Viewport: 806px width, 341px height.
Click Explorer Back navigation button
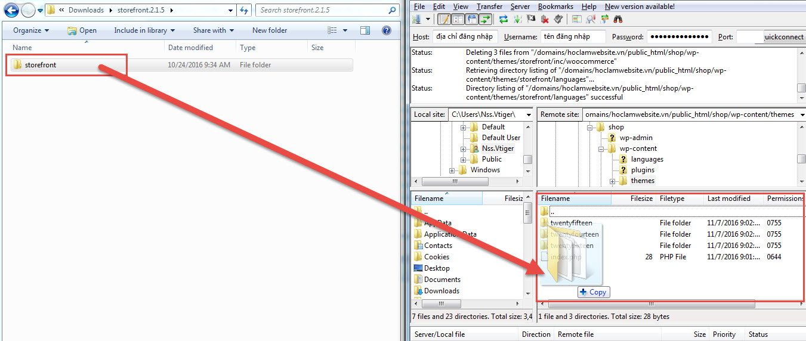pyautogui.click(x=11, y=10)
